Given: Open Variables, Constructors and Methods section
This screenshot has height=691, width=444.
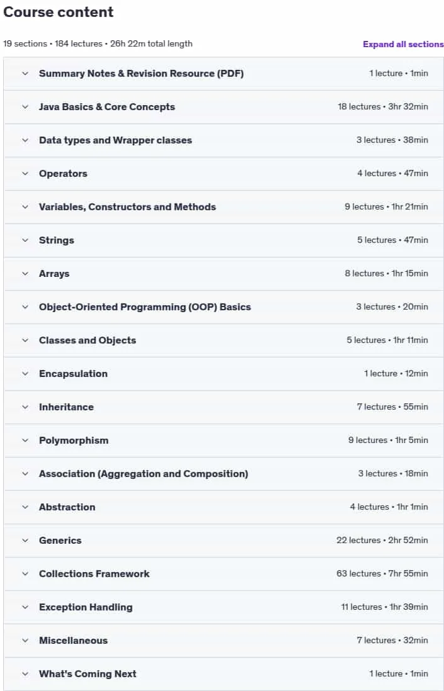Looking at the screenshot, I should coord(224,206).
